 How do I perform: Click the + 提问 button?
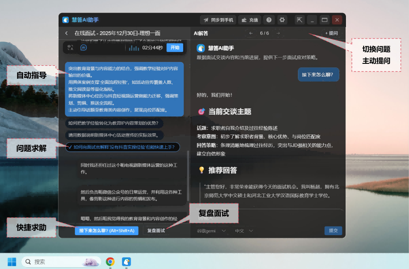tap(331, 33)
